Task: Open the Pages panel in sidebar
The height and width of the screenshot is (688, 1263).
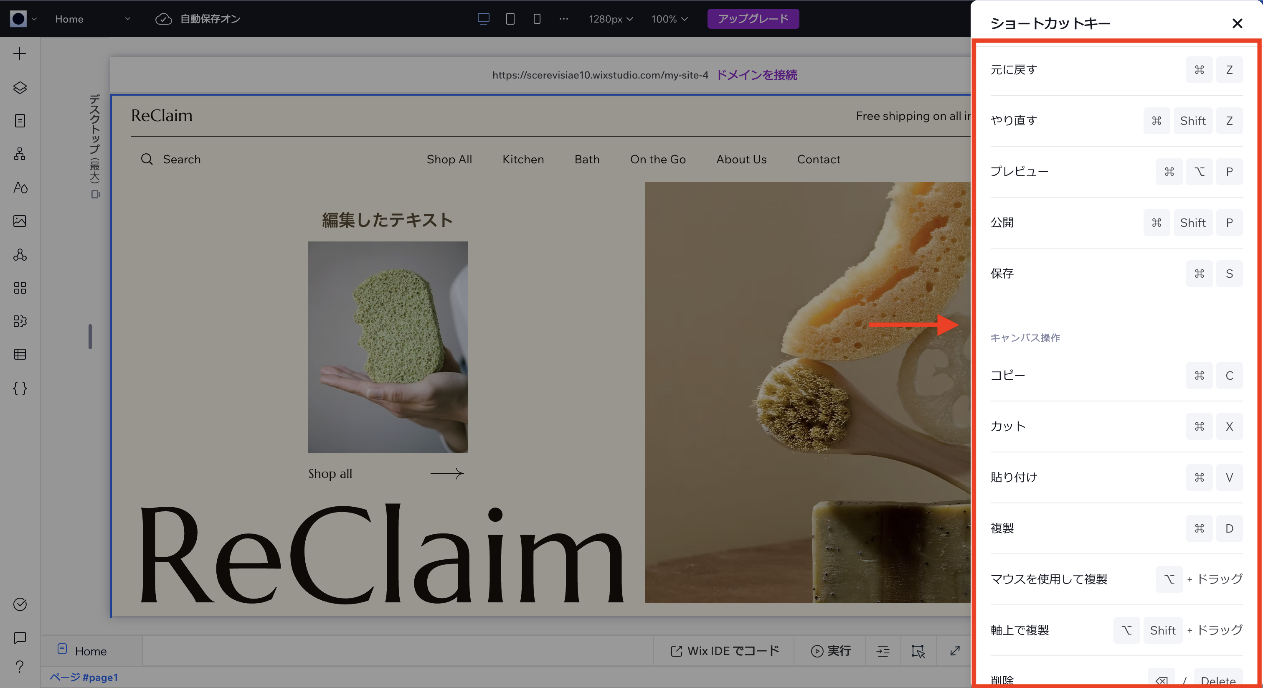Action: [x=20, y=121]
